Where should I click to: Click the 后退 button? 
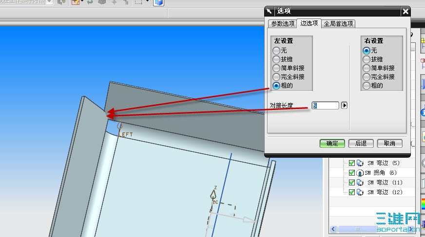[x=361, y=144]
